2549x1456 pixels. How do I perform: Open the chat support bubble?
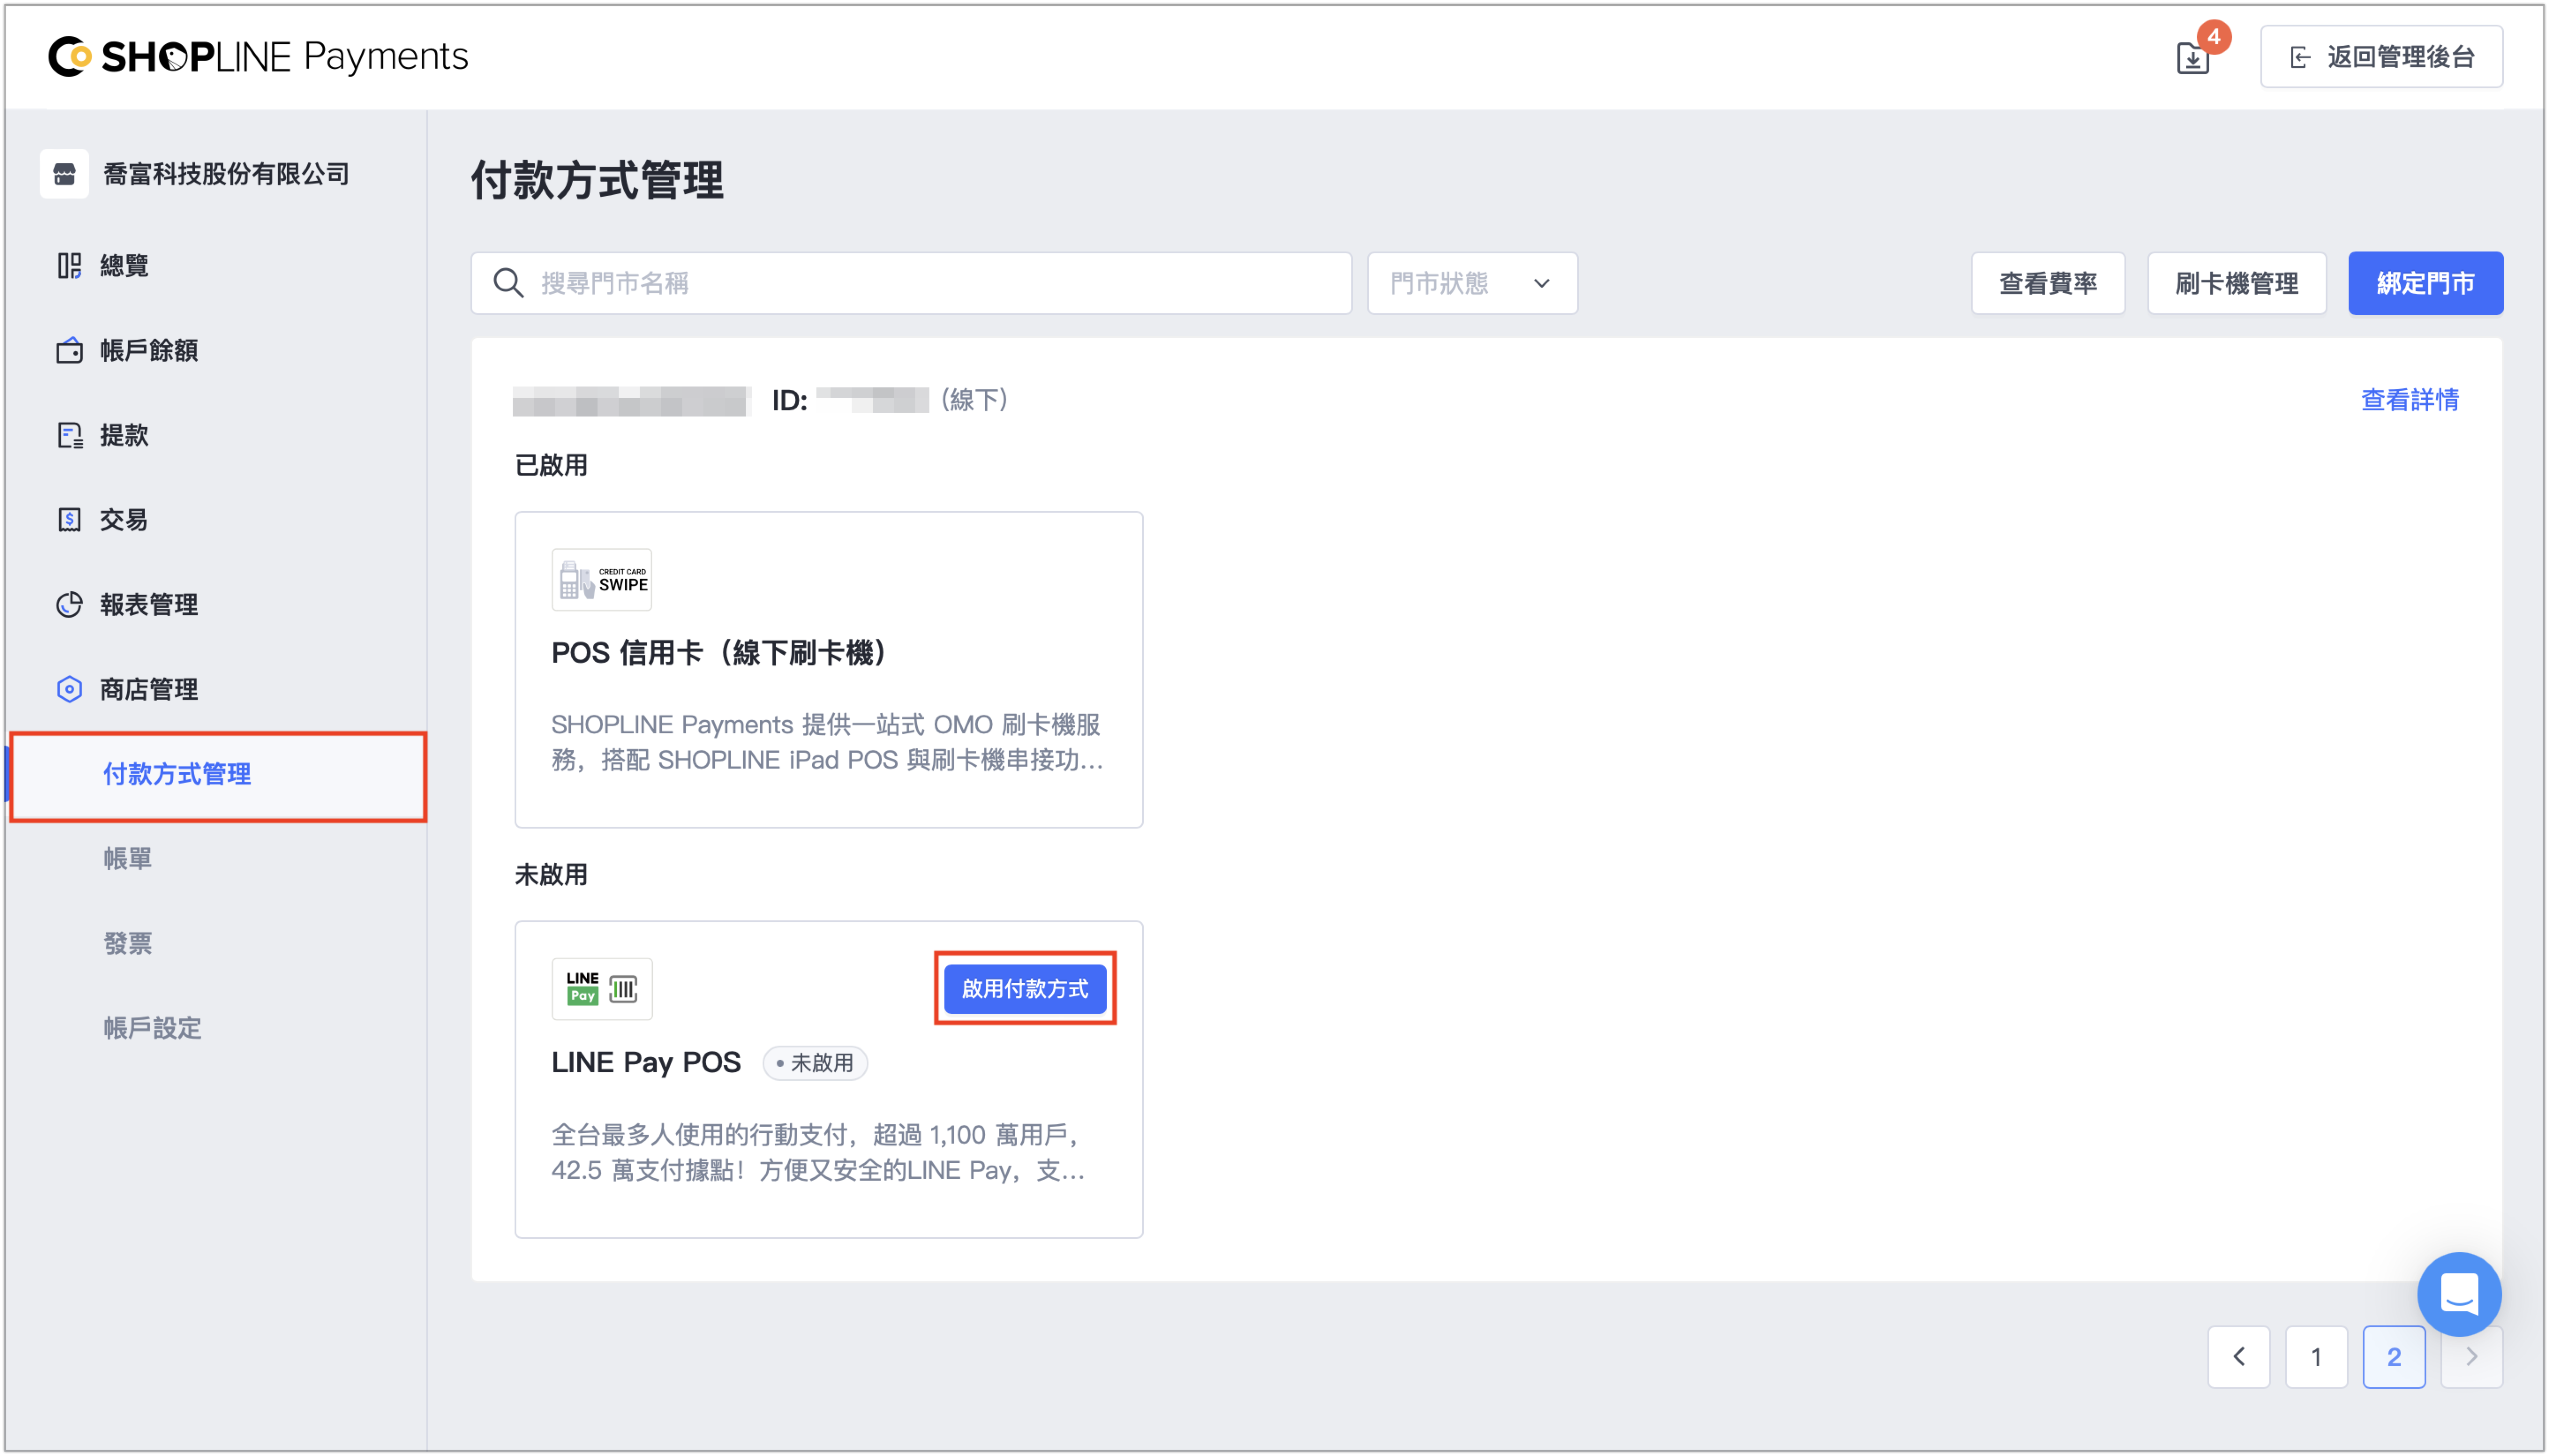tap(2458, 1294)
